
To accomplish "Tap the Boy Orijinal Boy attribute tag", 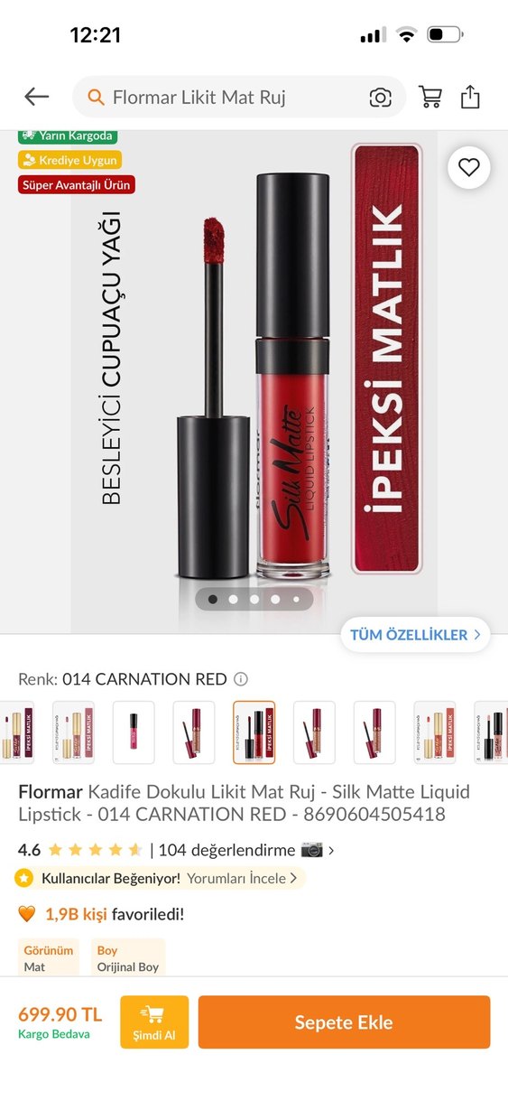I will (x=128, y=957).
